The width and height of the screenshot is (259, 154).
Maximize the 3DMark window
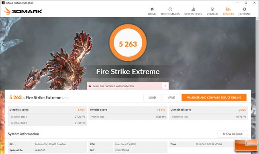pos(246,3)
